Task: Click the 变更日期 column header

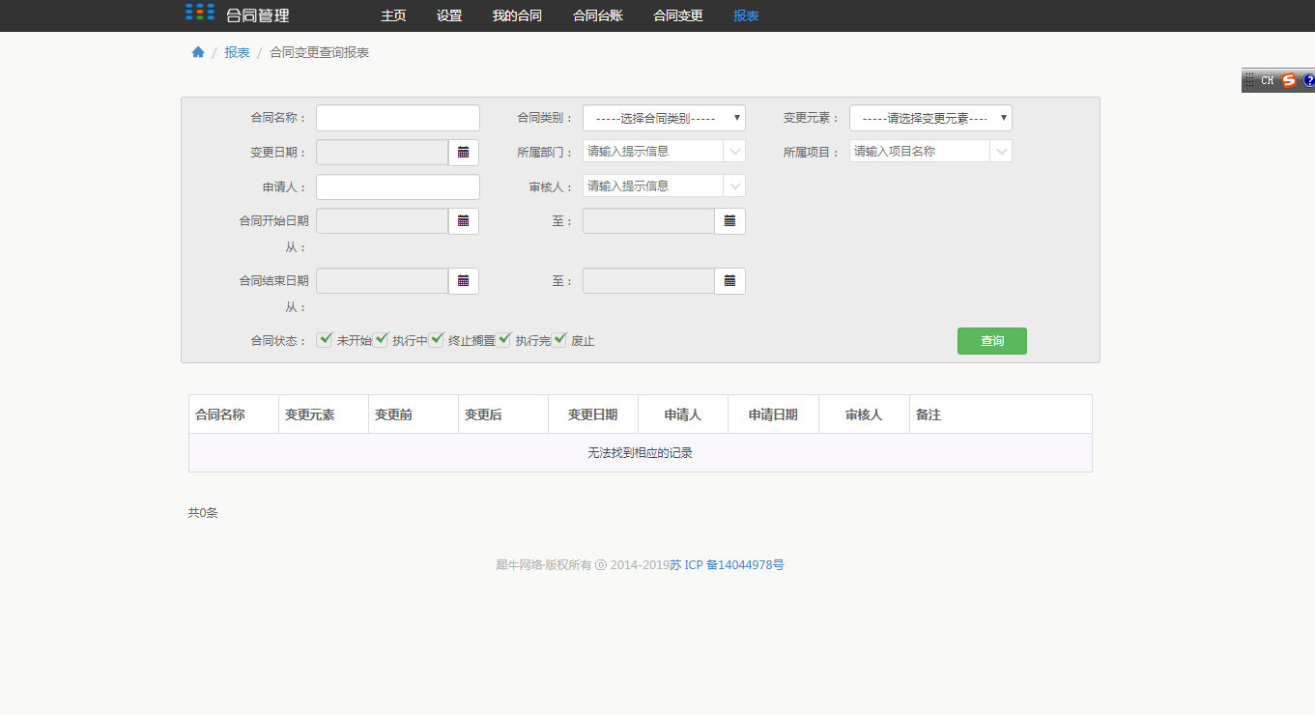Action: [593, 415]
